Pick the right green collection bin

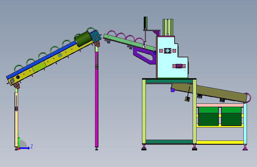(x=231, y=116)
